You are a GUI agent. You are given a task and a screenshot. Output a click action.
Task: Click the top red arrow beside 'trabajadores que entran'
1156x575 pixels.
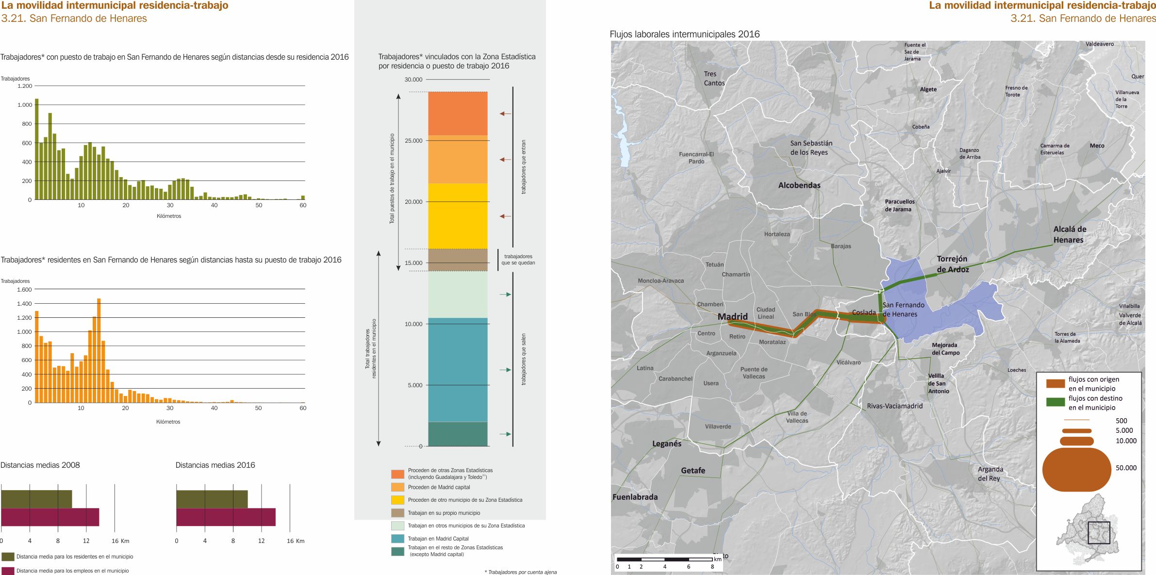click(x=505, y=114)
